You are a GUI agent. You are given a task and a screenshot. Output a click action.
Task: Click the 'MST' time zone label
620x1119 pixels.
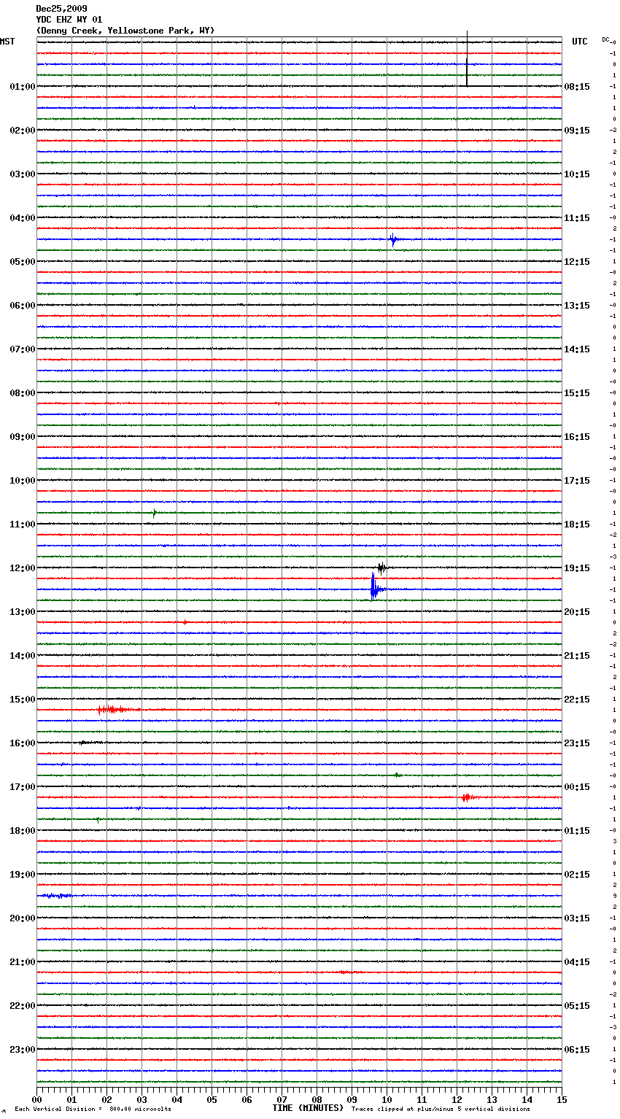[7, 42]
